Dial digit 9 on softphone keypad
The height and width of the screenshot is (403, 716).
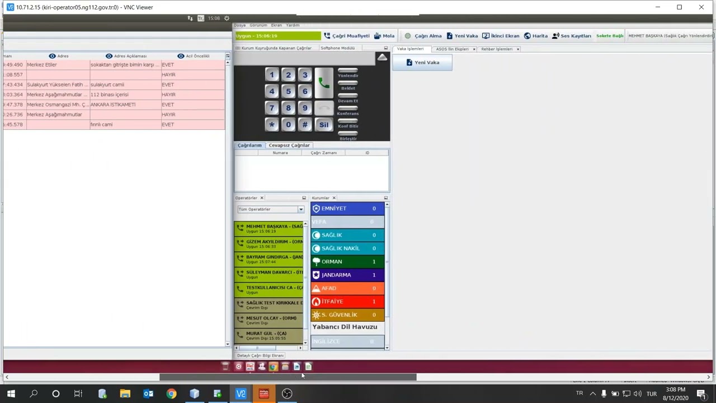(x=305, y=108)
